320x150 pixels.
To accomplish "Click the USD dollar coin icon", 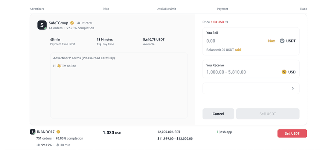I will (x=284, y=72).
